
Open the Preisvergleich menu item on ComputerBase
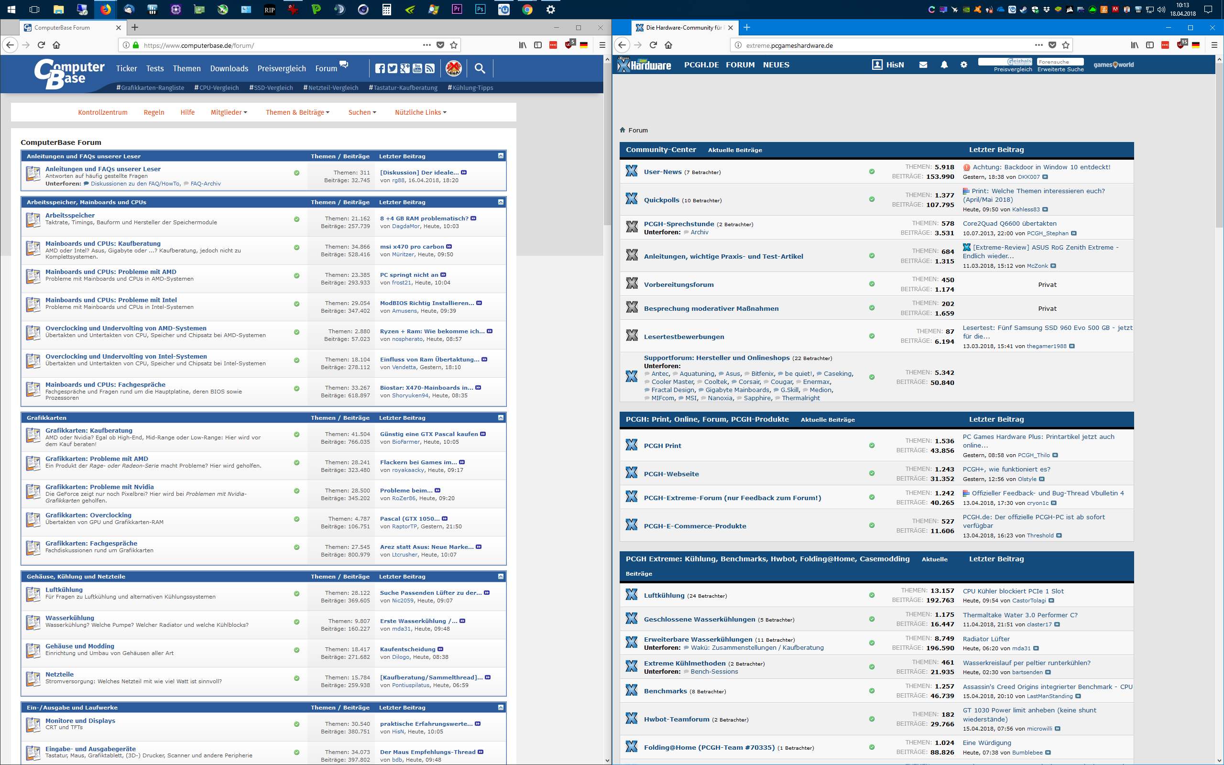281,68
